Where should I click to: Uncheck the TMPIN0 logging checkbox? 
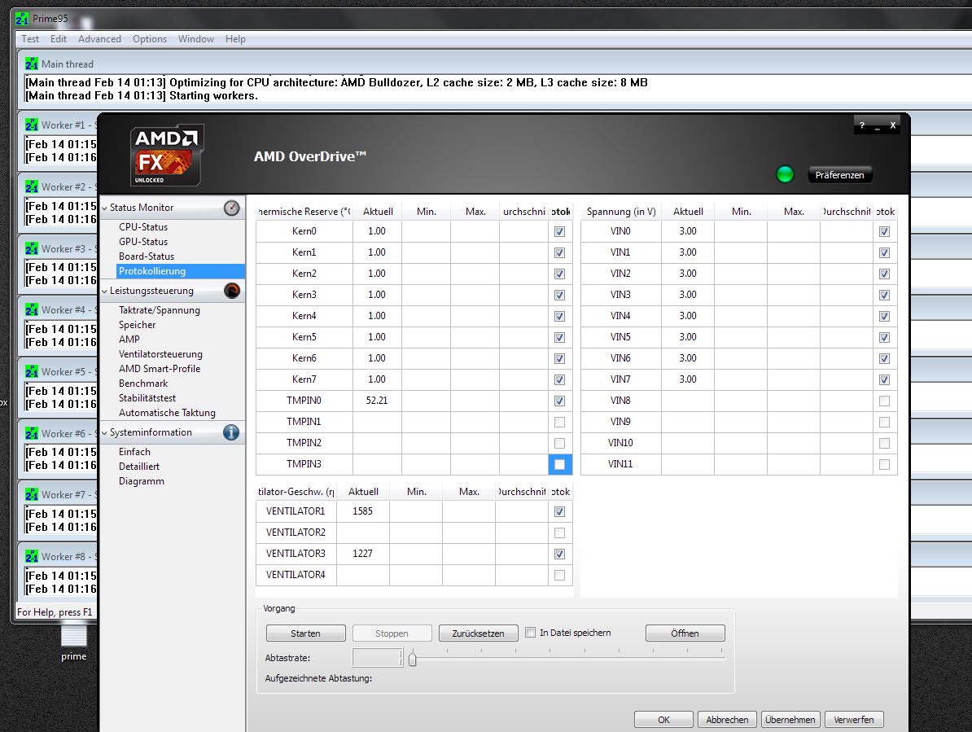(x=560, y=401)
